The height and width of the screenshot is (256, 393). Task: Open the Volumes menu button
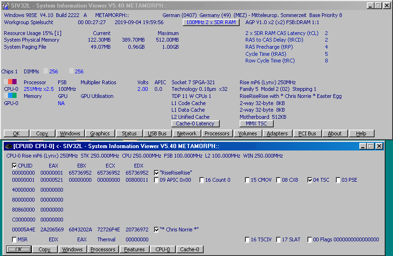248,133
